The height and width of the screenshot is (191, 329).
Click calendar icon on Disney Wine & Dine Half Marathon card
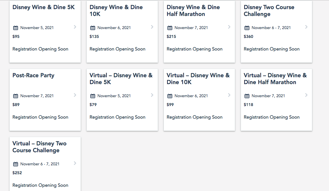point(170,28)
